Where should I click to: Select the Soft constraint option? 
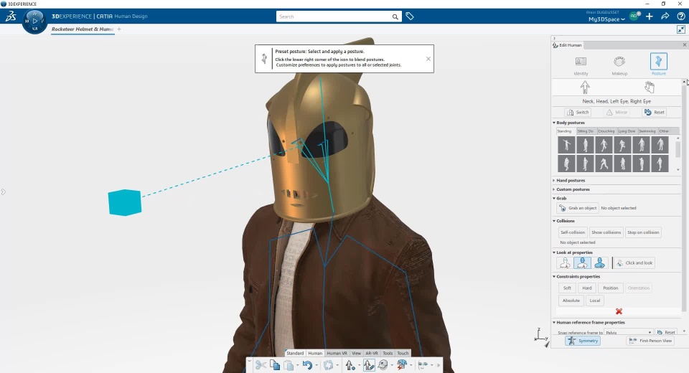click(x=567, y=288)
